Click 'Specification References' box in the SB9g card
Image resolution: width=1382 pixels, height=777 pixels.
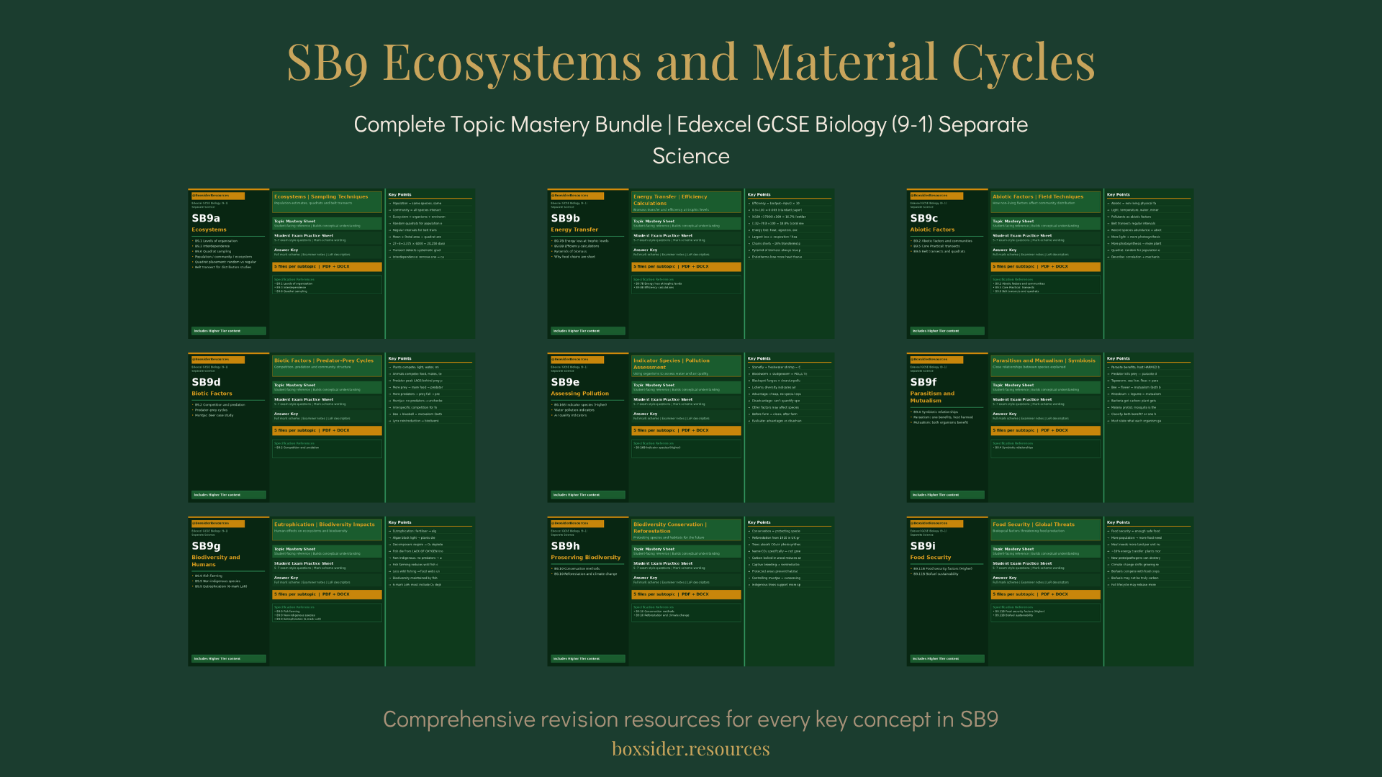click(x=327, y=613)
